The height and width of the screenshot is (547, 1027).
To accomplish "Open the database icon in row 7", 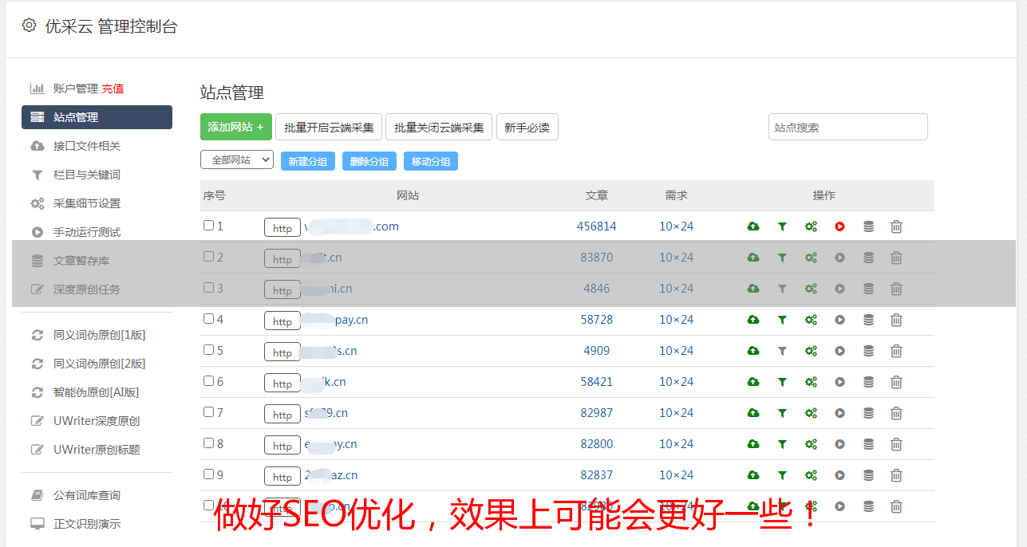I will pyautogui.click(x=868, y=413).
